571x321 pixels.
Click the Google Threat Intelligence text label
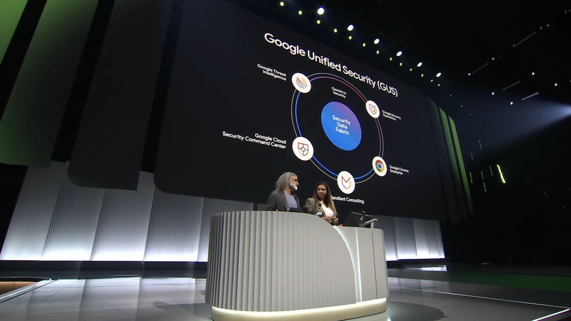pos(272,72)
